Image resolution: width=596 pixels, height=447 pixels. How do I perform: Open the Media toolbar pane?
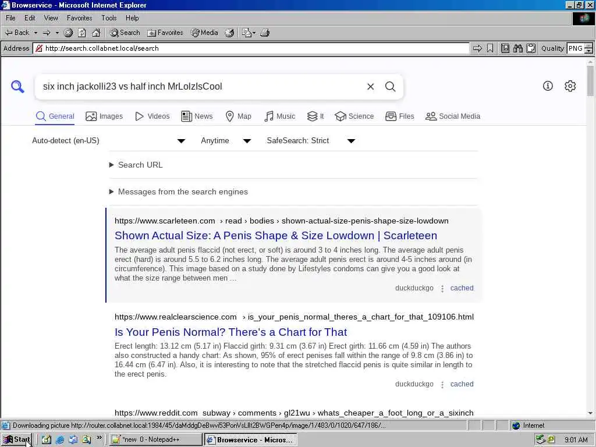(204, 33)
